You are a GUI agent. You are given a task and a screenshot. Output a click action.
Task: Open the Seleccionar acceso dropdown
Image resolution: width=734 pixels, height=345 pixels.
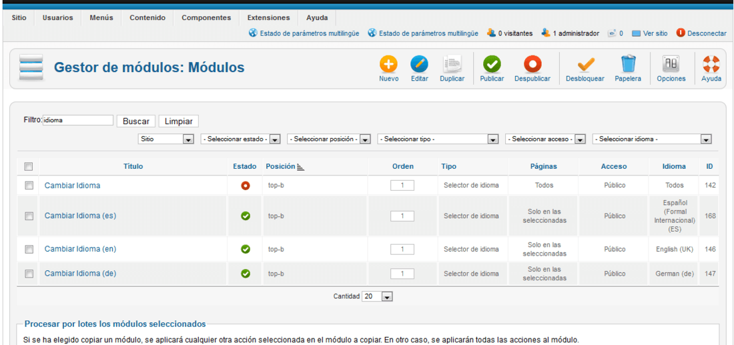pos(546,139)
